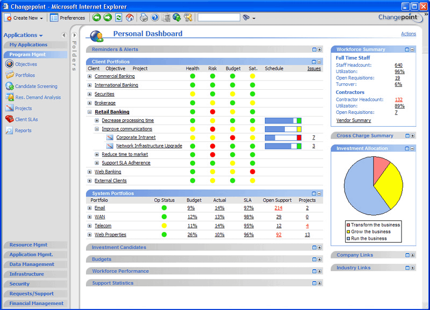Click the schedule bar for Decrease processing time
Image resolution: width=430 pixels, height=310 pixels.
click(x=283, y=120)
